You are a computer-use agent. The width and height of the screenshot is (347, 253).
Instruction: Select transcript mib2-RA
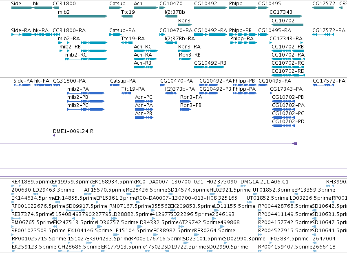pos(82,43)
